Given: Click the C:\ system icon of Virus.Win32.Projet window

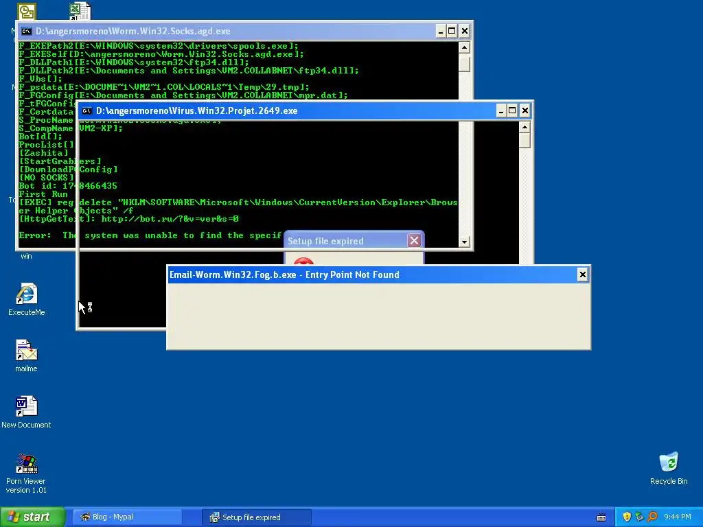Looking at the screenshot, I should (87, 110).
